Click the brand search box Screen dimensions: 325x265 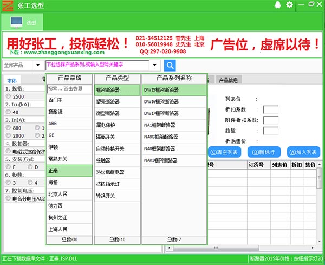click(x=69, y=89)
